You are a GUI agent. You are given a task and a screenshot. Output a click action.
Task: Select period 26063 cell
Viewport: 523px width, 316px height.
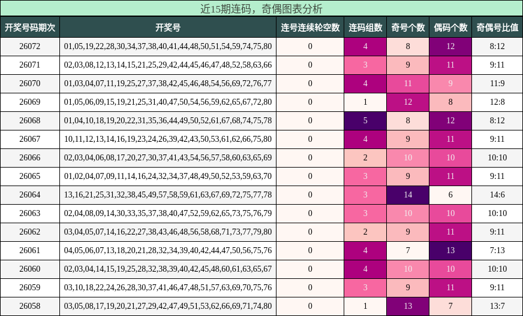(30, 214)
